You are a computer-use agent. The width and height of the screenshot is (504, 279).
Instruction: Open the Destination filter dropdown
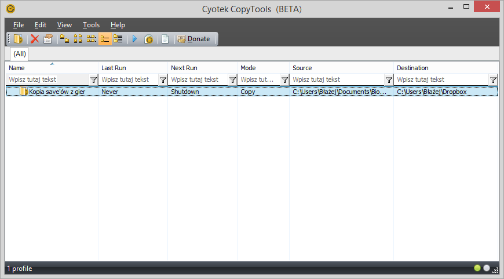[493, 80]
